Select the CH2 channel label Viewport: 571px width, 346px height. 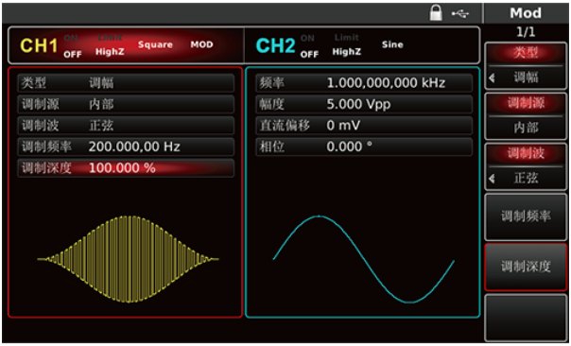[276, 46]
